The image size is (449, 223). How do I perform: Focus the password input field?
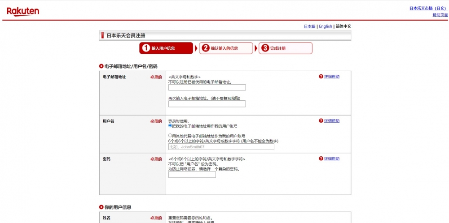pyautogui.click(x=192, y=175)
